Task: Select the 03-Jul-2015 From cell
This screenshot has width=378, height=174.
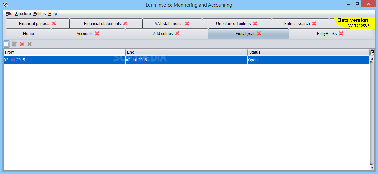Action: tap(64, 60)
